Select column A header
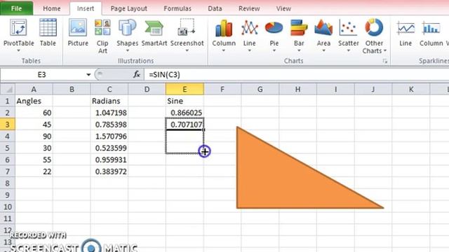 (34, 90)
